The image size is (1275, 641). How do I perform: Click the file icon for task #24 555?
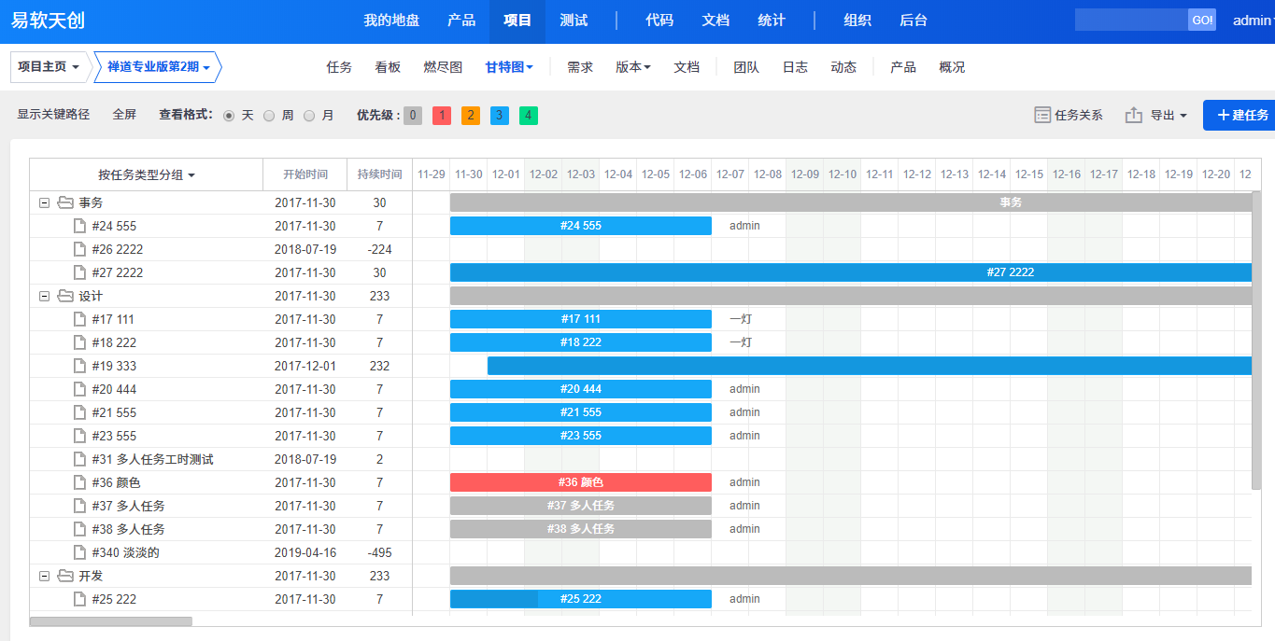79,226
